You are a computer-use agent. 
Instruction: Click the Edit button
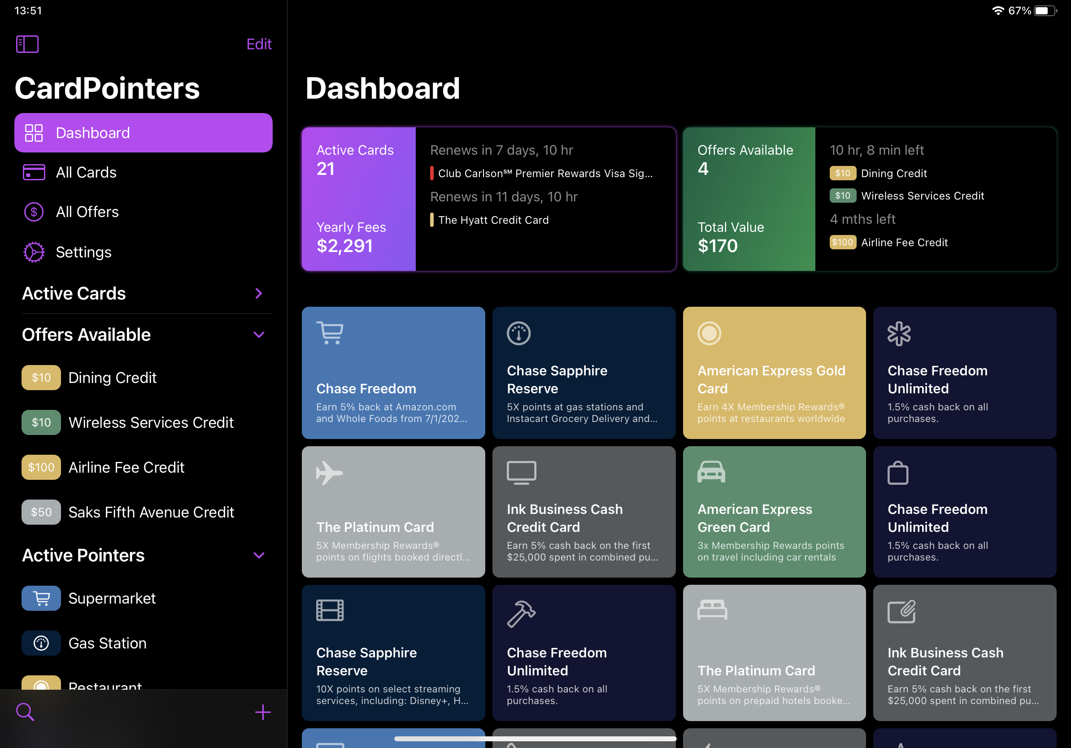(x=259, y=44)
